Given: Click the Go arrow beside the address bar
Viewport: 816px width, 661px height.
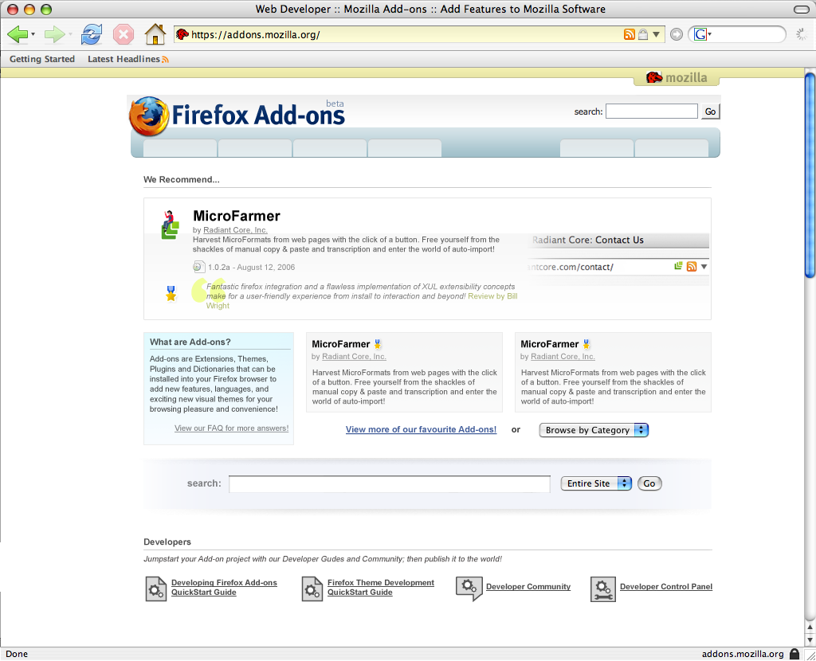Looking at the screenshot, I should [676, 34].
